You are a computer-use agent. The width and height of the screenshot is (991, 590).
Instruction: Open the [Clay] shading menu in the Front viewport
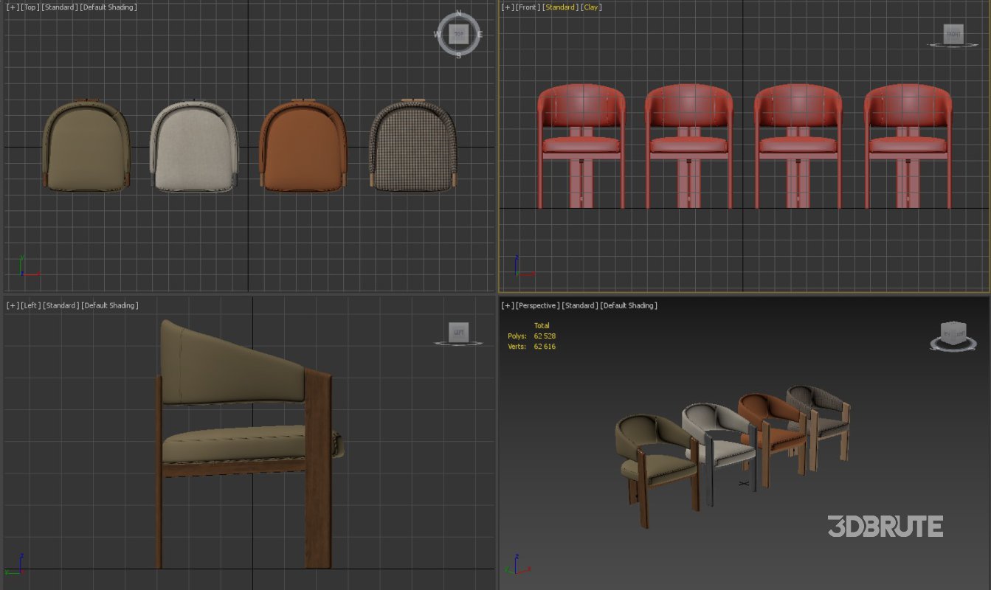click(591, 7)
